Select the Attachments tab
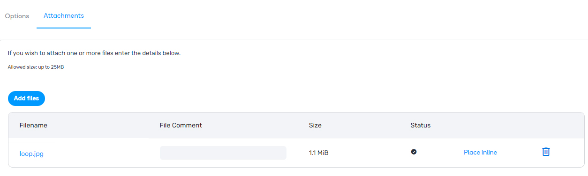The image size is (588, 176). point(64,16)
